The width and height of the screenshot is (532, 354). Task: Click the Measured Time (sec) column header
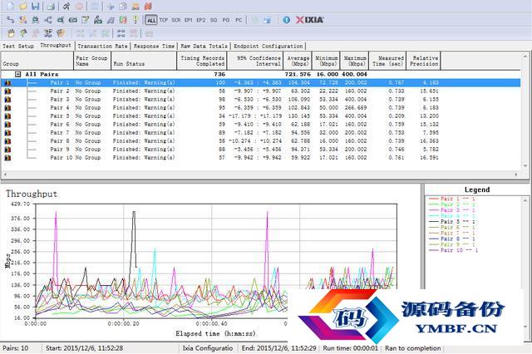coord(387,61)
